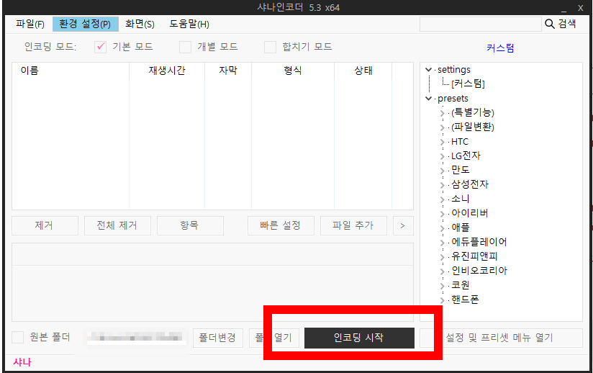Expand the (파일변환) preset group
Screen dimensions: 593x373
point(442,127)
